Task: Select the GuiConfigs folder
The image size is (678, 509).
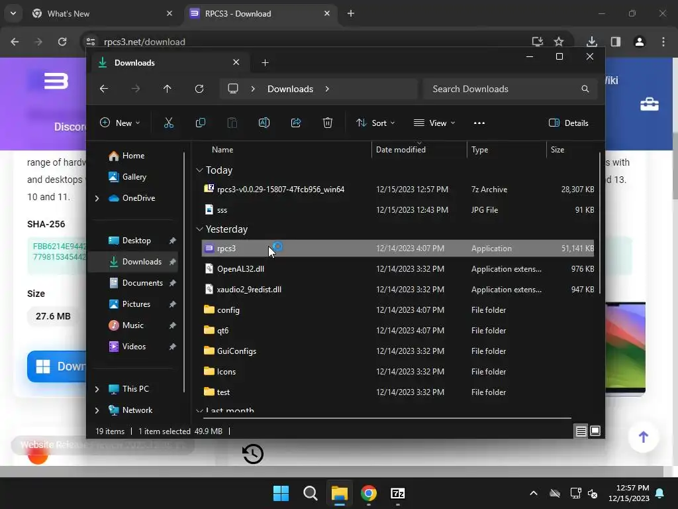Action: point(398,351)
